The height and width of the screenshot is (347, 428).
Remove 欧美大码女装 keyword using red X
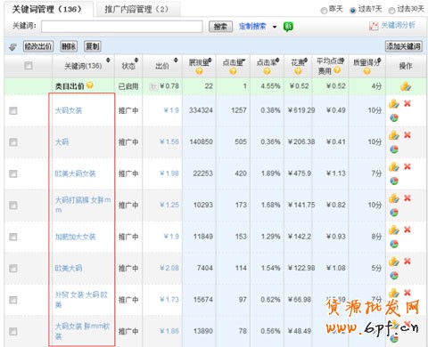[x=407, y=166]
